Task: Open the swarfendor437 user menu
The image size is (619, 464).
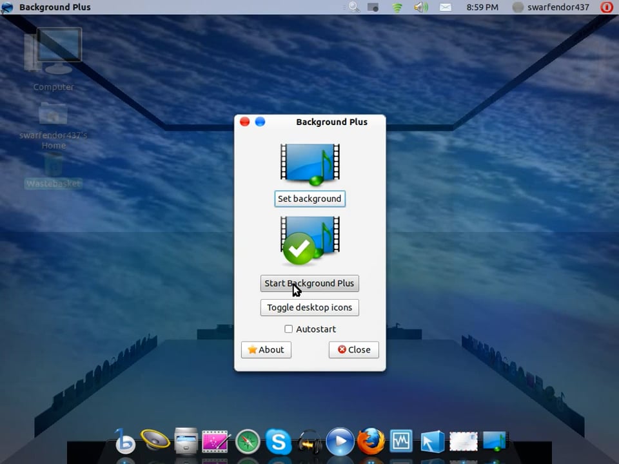Action: click(551, 7)
